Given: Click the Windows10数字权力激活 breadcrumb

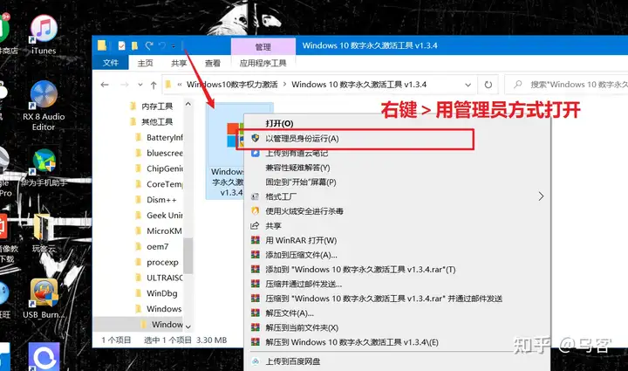Looking at the screenshot, I should [x=232, y=85].
